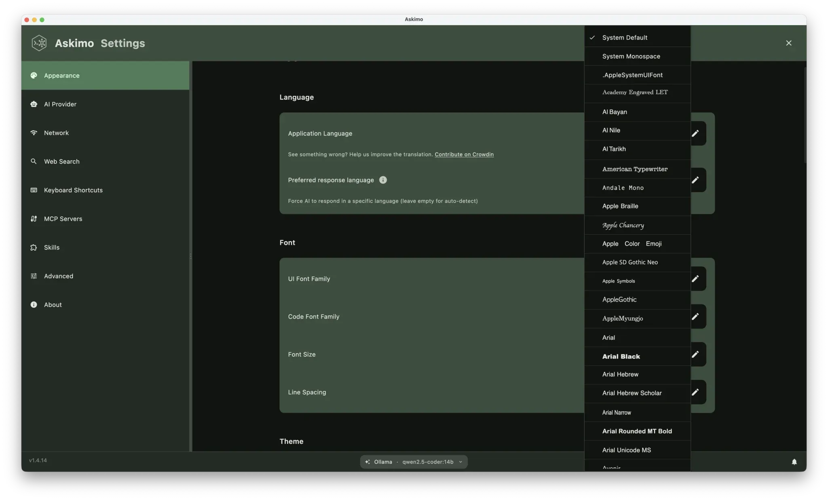Open Advanced settings text label
Screen dimensions: 828x500
pyautogui.click(x=59, y=276)
